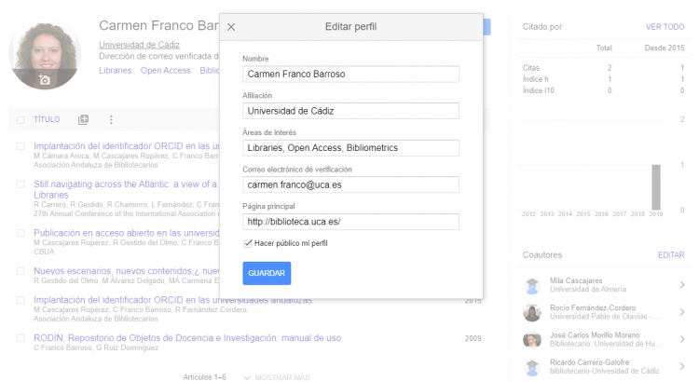Open Nuevos escenarios, nuevos contenidos article
Screen dimensions: 699x382
click(127, 271)
